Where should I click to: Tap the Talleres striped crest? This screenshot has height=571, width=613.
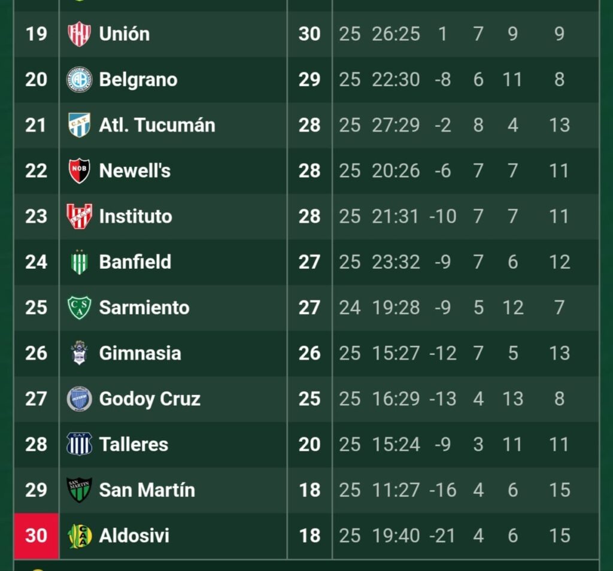click(80, 444)
